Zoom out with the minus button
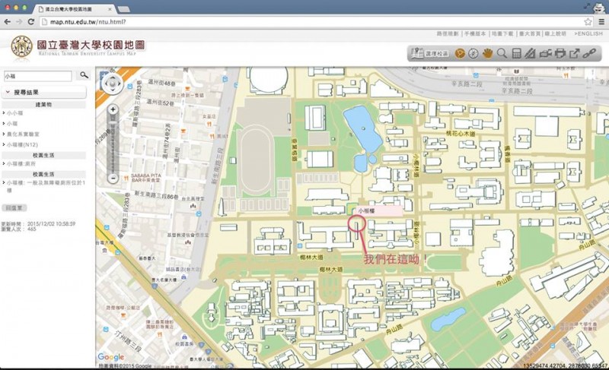The image size is (609, 370). pos(113,179)
